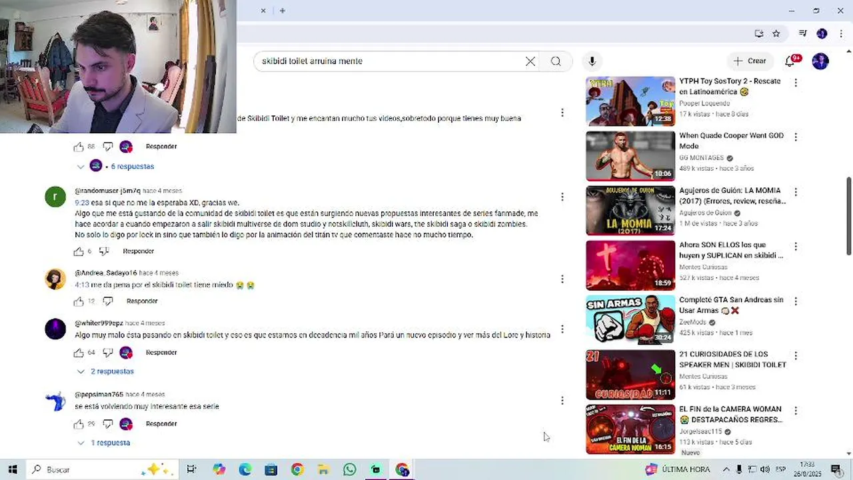
Task: Open the Crear upload menu
Action: 750,61
